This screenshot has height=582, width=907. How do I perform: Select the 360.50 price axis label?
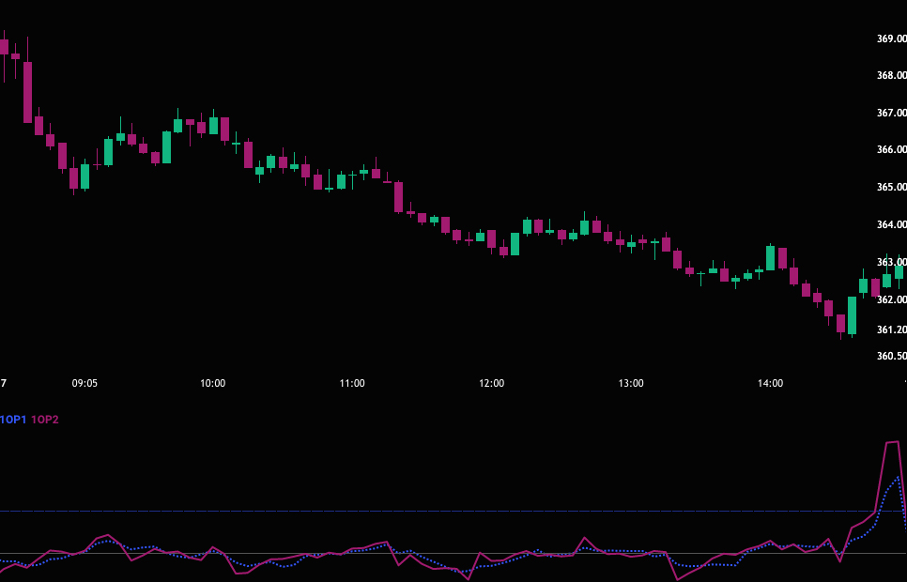point(892,356)
